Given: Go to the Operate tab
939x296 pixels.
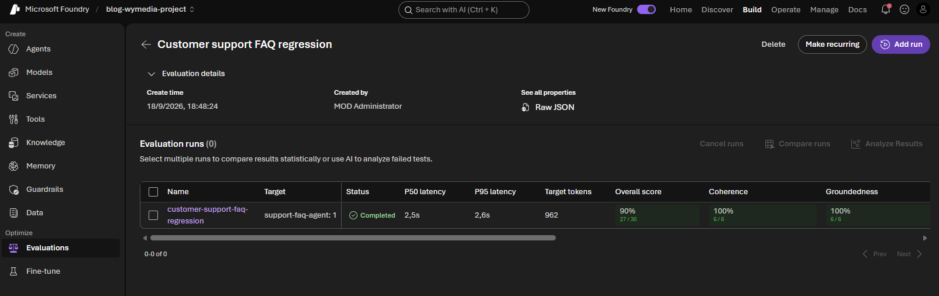Looking at the screenshot, I should tap(786, 9).
